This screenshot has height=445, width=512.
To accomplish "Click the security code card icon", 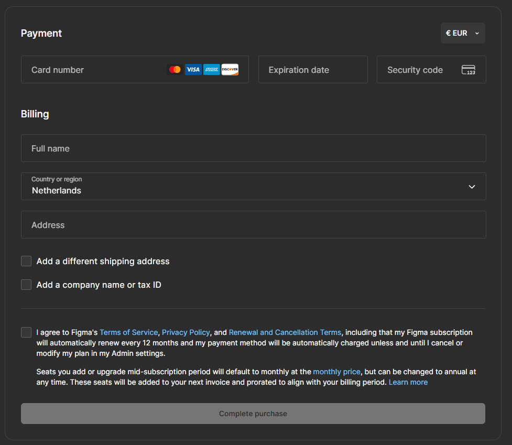I will point(469,70).
